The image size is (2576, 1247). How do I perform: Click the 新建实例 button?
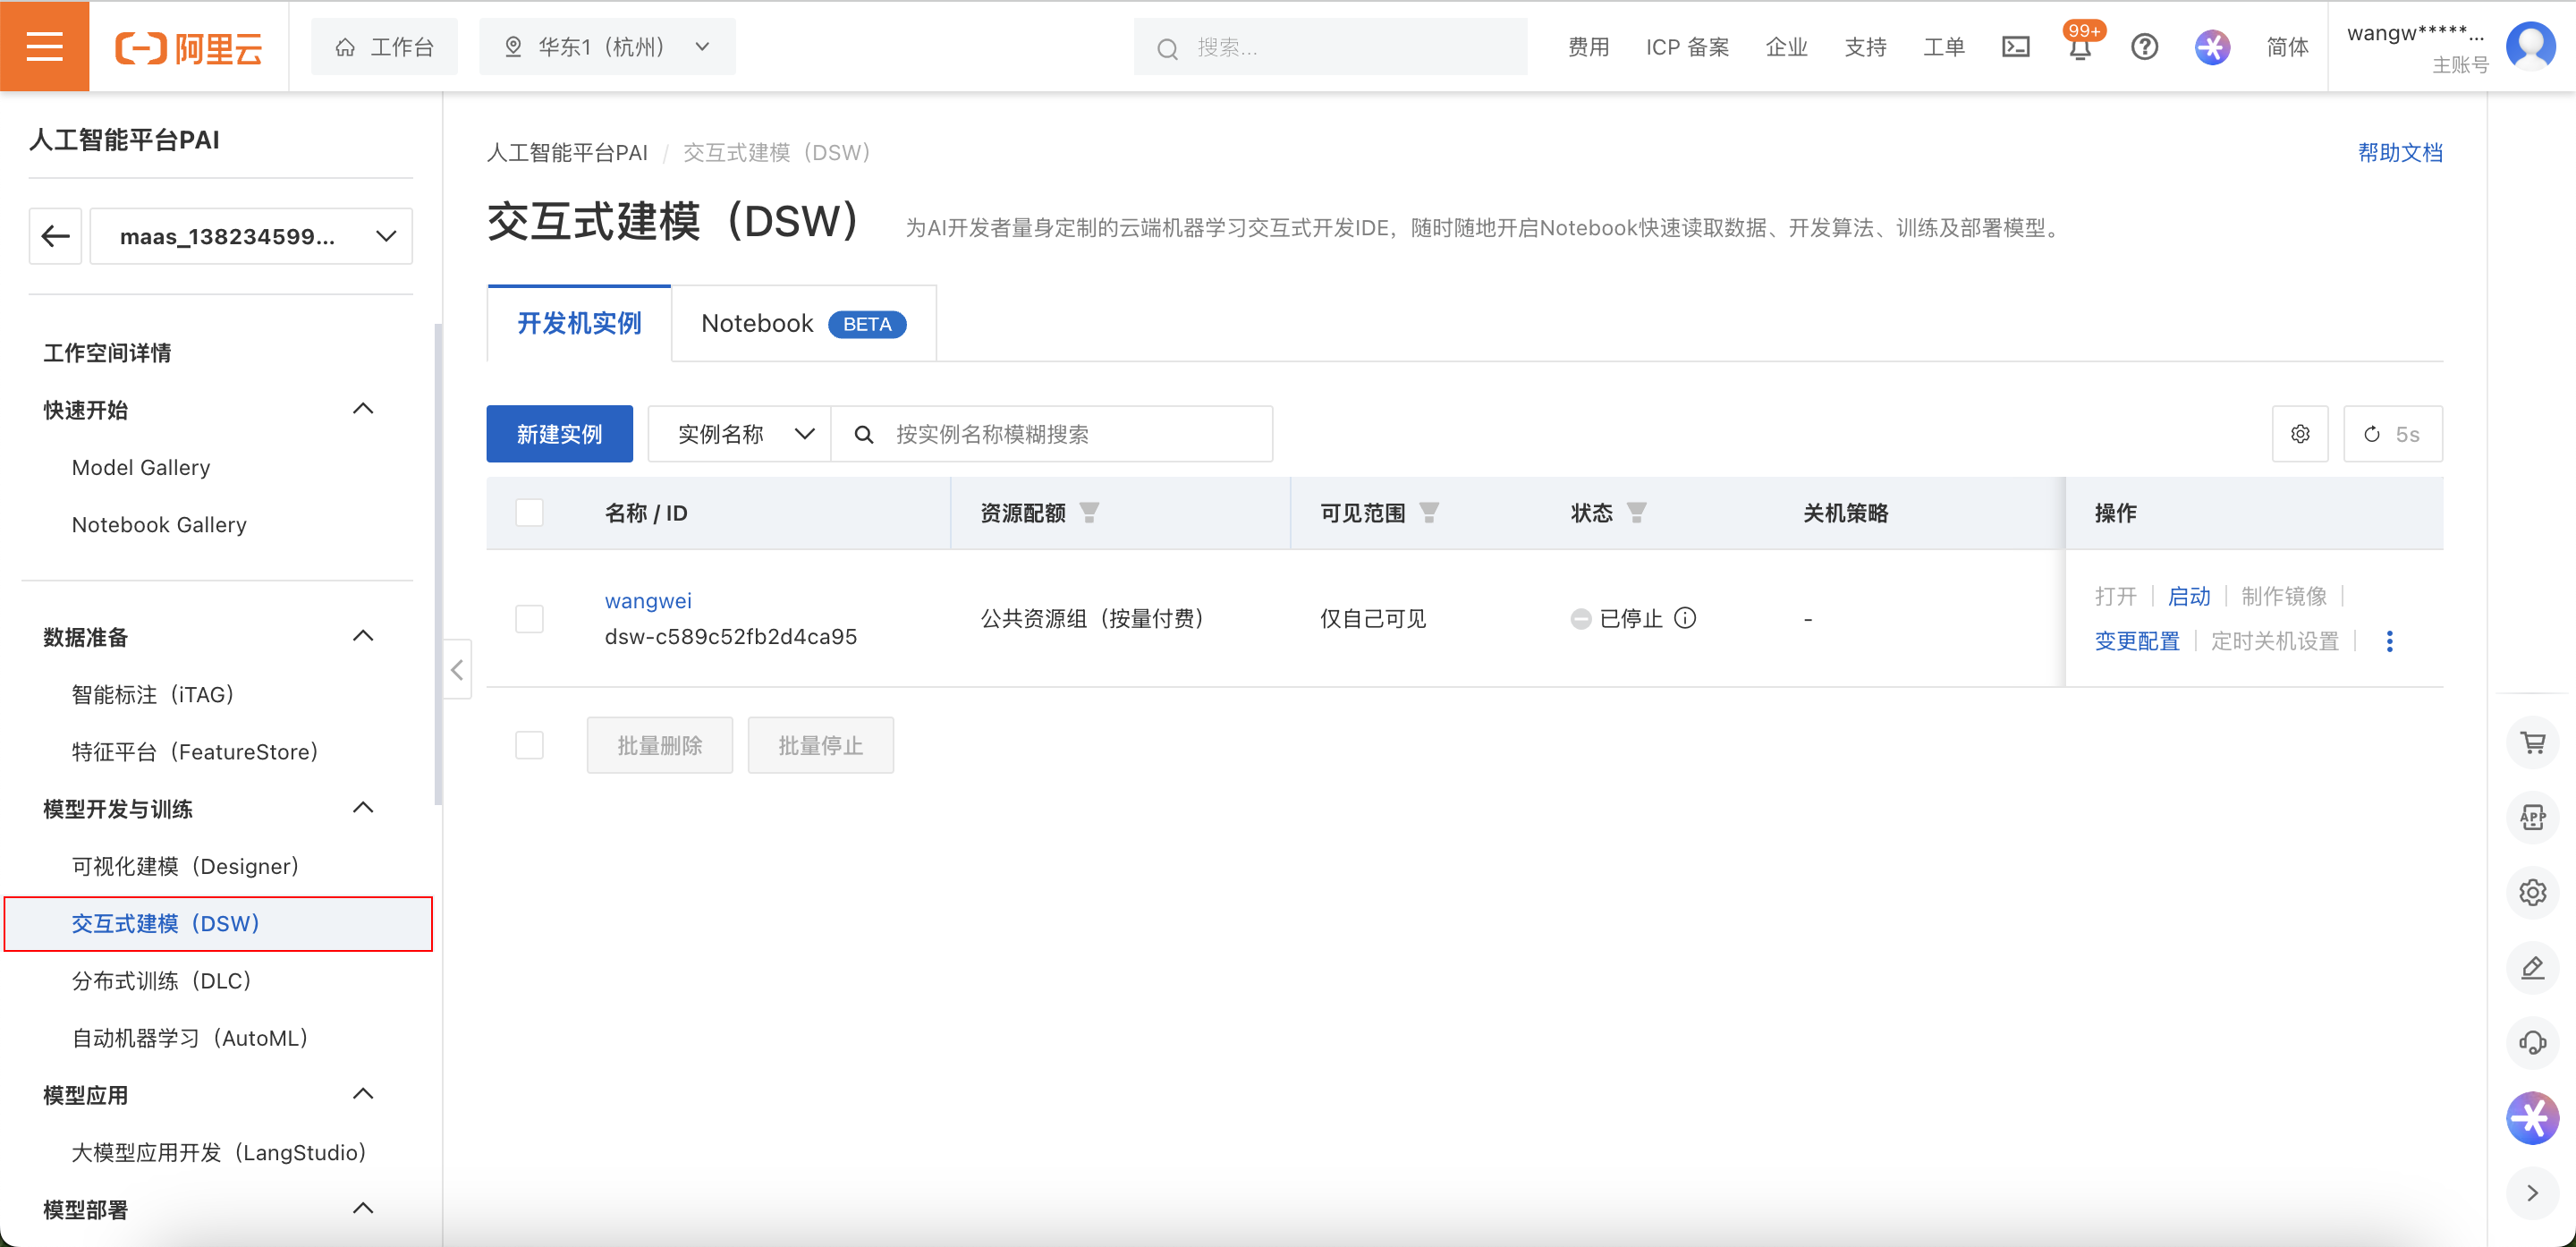(x=559, y=434)
